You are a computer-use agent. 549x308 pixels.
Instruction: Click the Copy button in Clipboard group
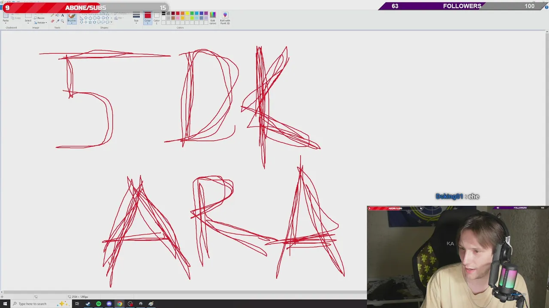[16, 18]
